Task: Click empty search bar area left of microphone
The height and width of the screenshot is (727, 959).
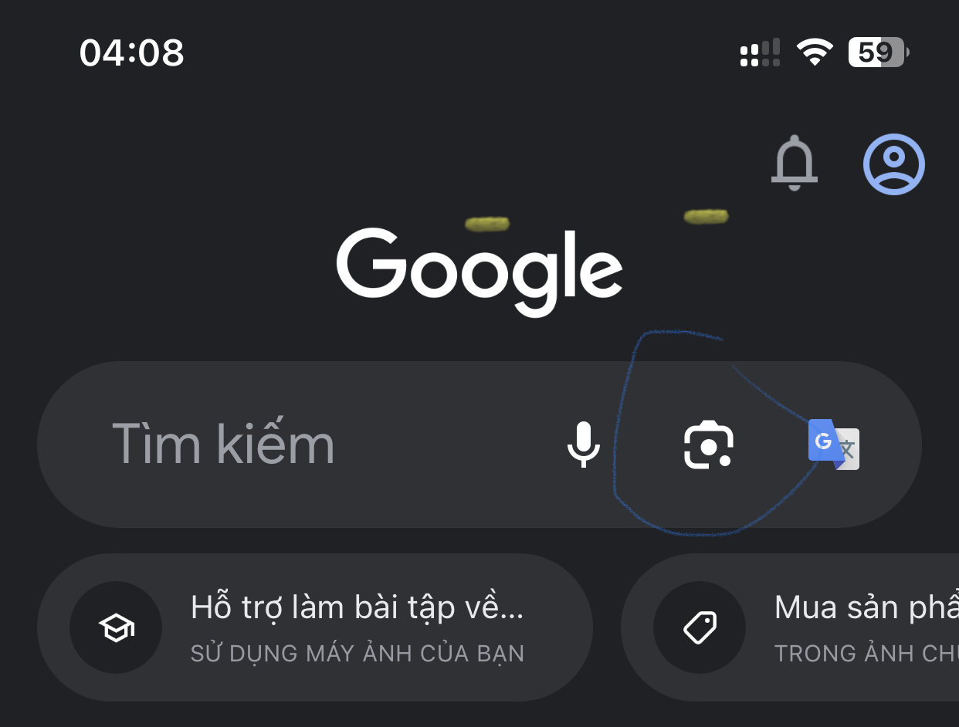Action: tap(448, 445)
